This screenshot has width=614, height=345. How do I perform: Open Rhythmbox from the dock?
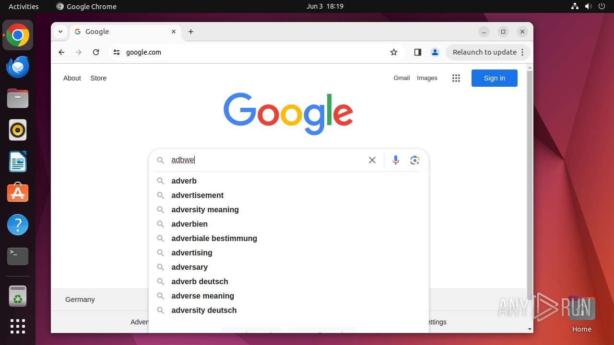click(x=18, y=130)
